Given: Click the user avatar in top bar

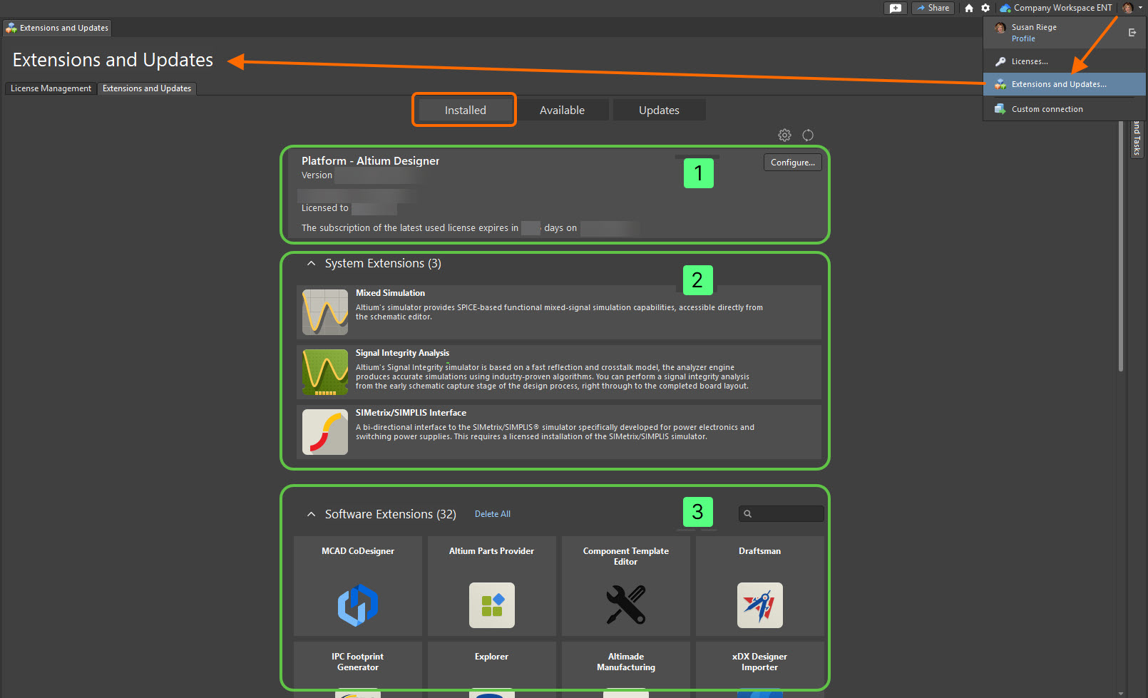Looking at the screenshot, I should pos(1128,8).
